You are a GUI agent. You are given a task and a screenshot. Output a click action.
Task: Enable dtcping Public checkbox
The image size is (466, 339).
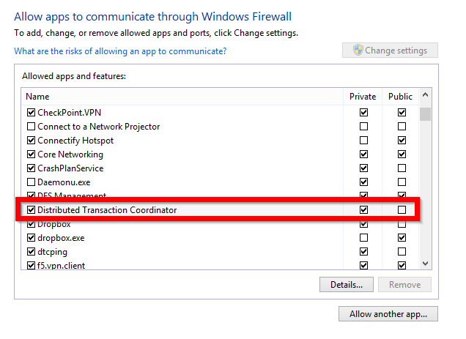(x=401, y=252)
